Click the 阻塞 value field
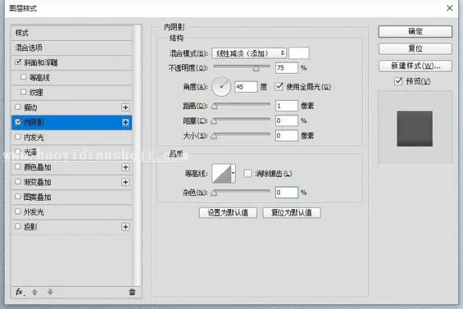Image resolution: width=463 pixels, height=309 pixels. (x=286, y=121)
